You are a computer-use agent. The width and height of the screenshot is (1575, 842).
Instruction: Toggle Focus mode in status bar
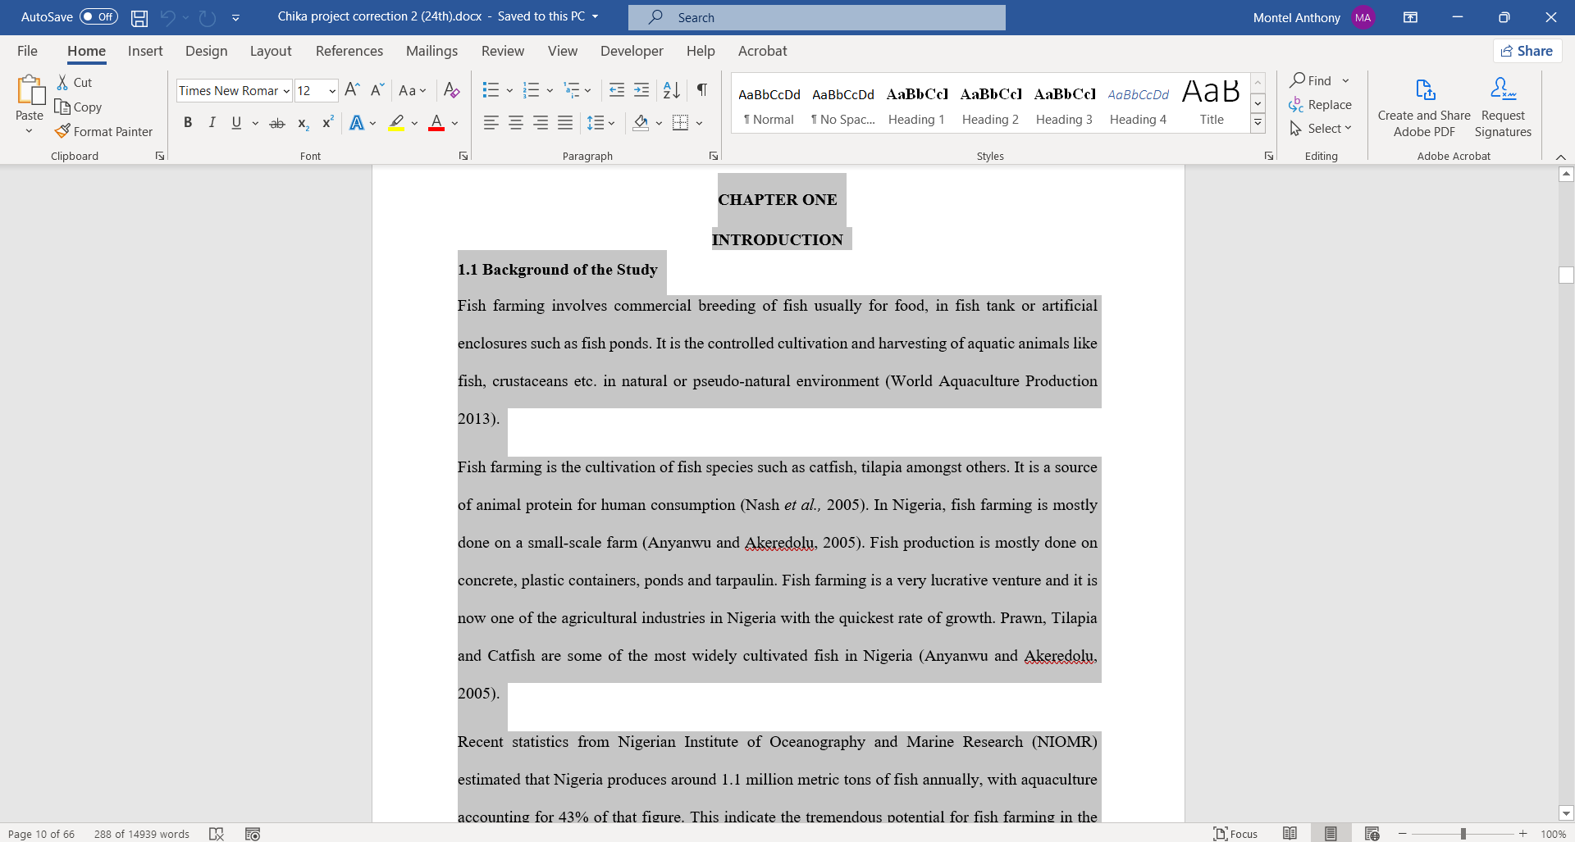pos(1235,834)
